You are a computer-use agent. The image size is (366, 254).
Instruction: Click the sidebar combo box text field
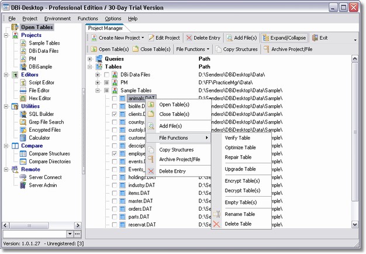pos(34,234)
